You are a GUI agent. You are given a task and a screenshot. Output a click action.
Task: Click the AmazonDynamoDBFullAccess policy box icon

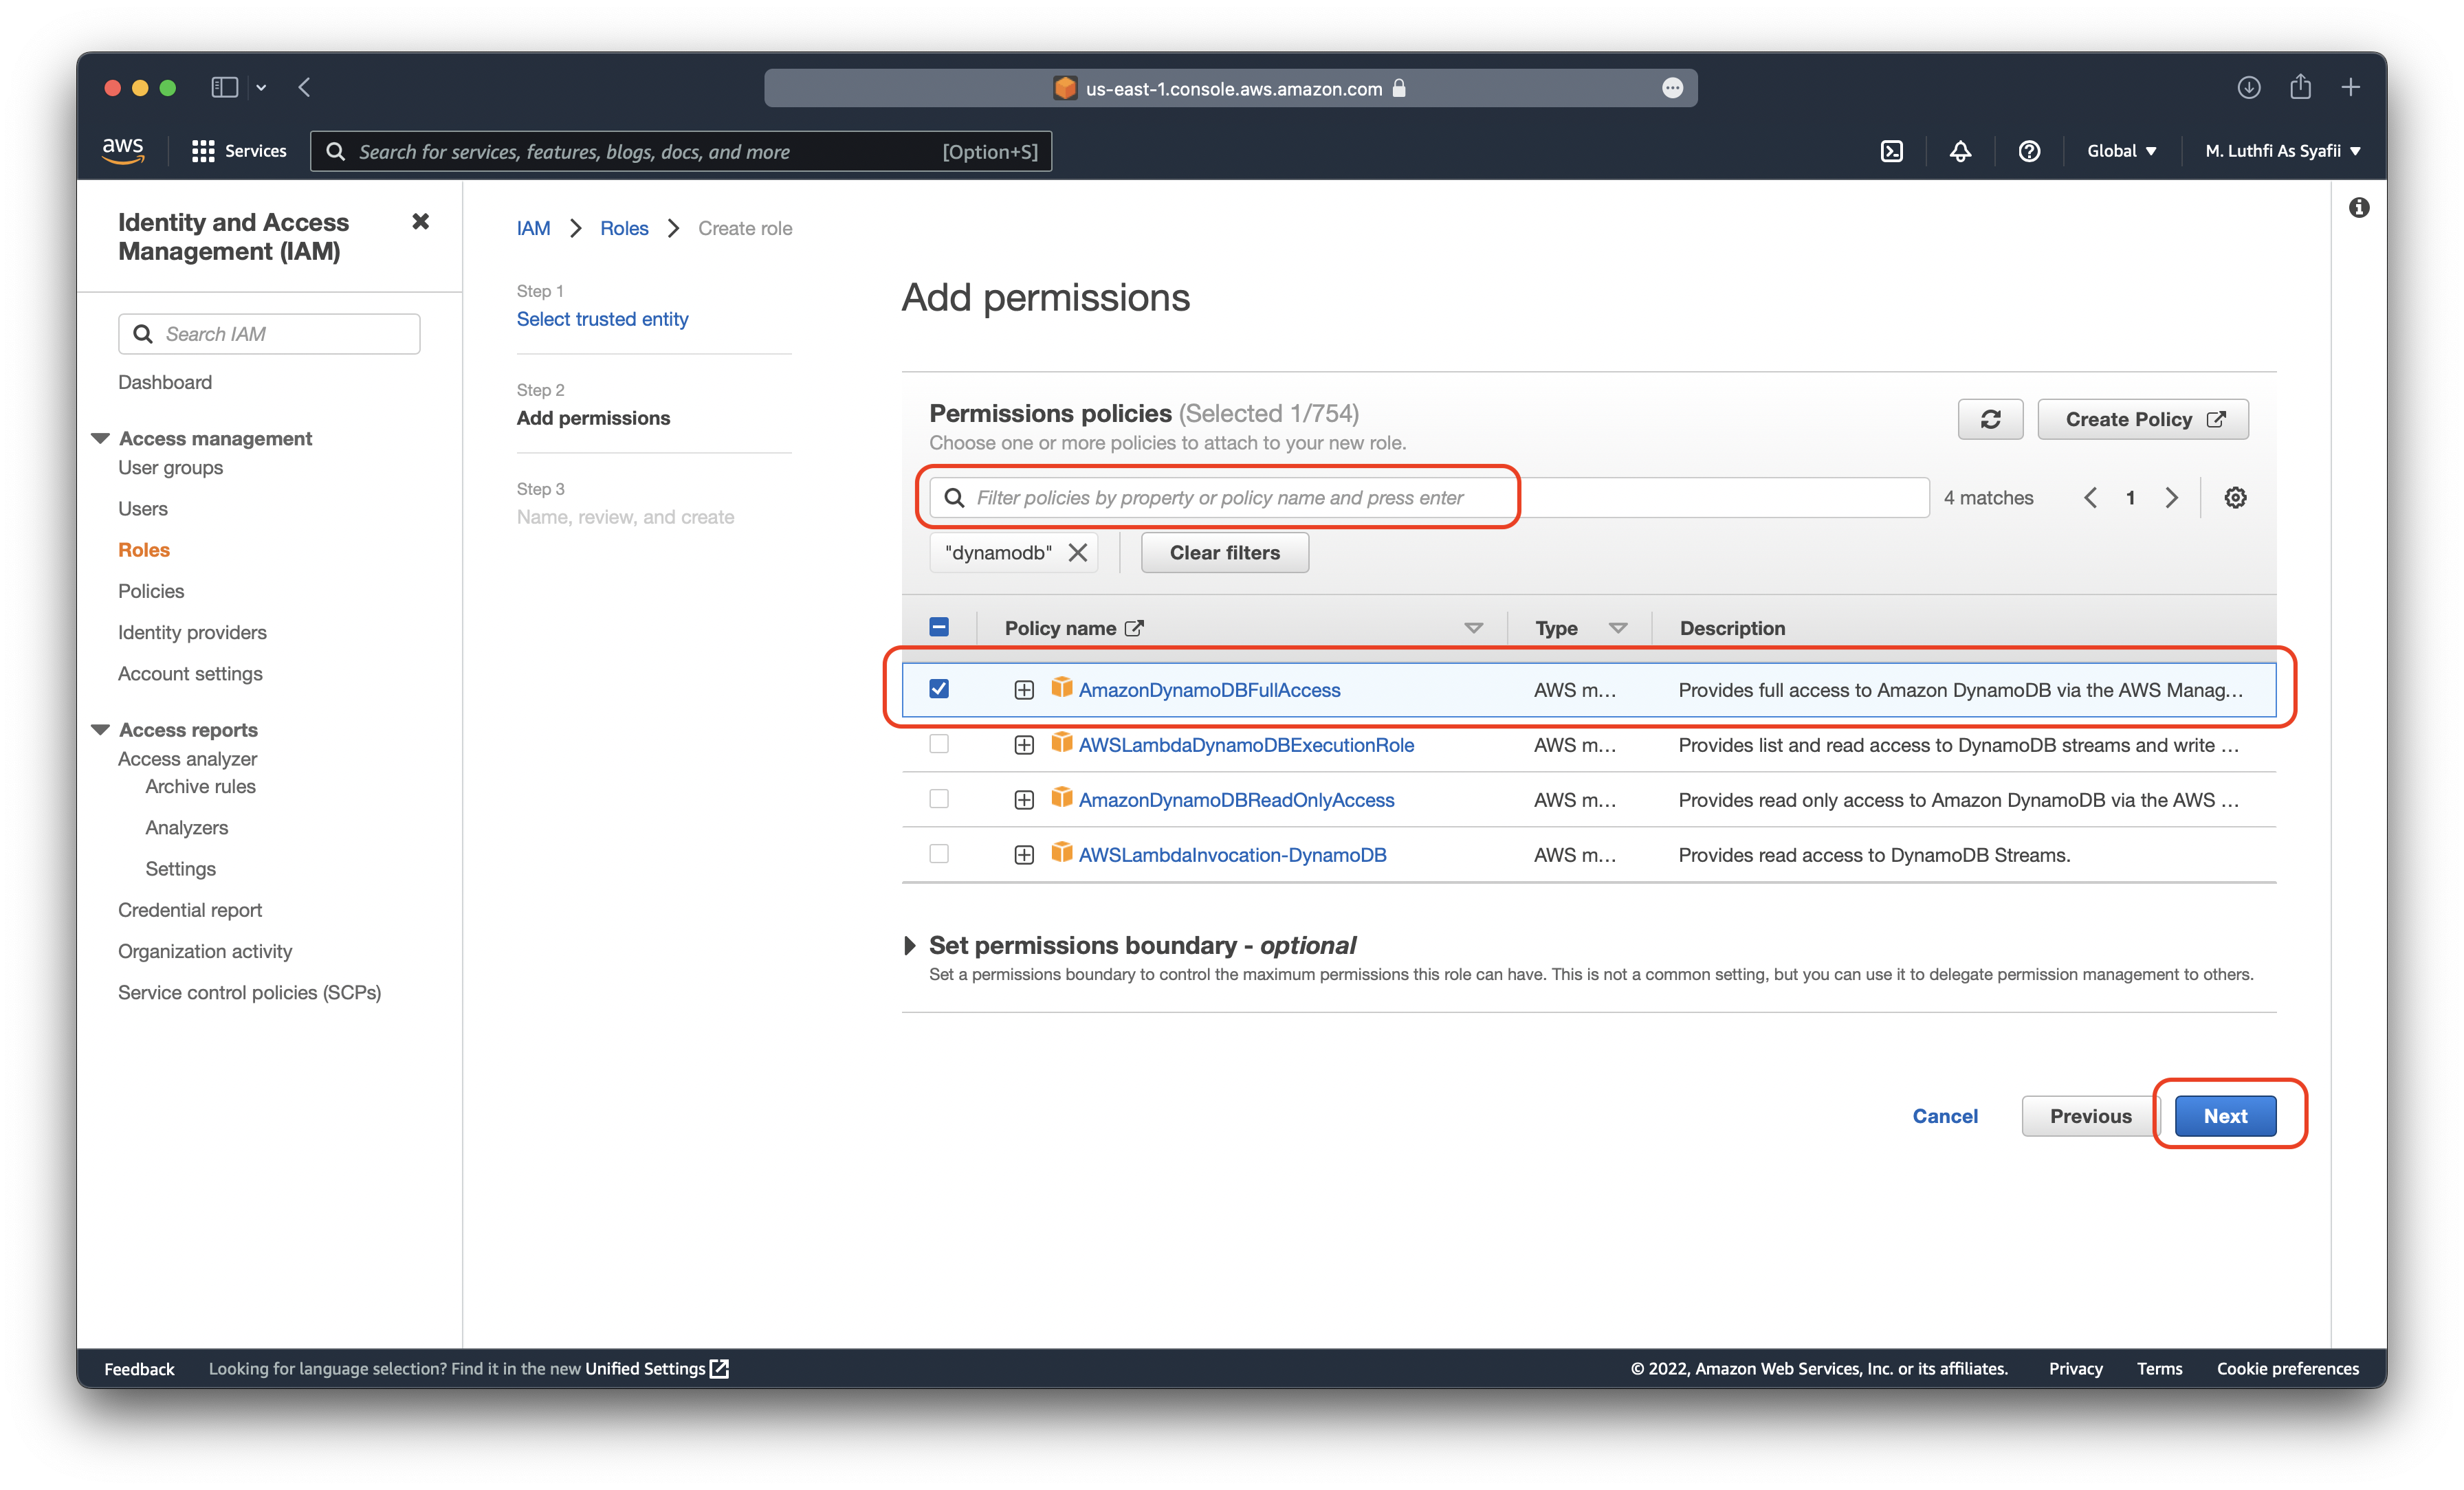[x=1061, y=688]
